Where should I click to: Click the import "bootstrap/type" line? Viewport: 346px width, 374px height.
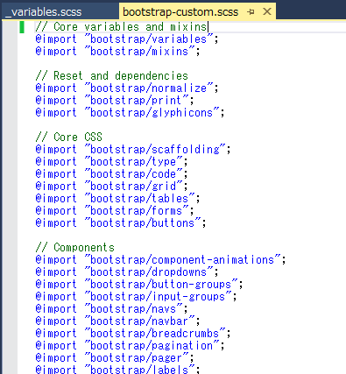pos(111,162)
